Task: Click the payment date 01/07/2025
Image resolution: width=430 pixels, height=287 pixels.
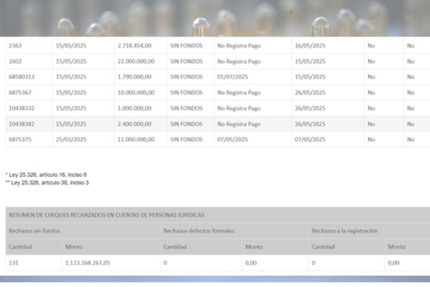Action: coord(232,77)
